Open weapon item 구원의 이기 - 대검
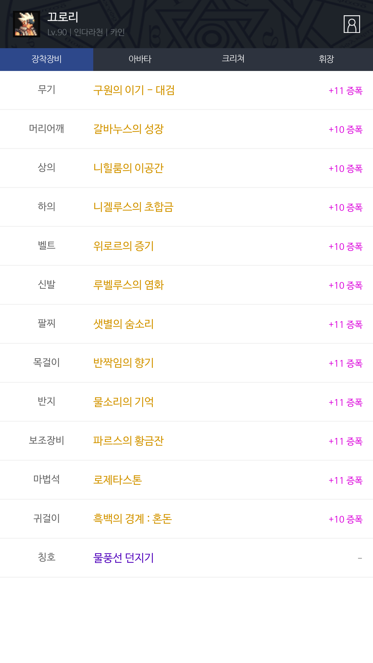The height and width of the screenshot is (663, 373). 134,90
